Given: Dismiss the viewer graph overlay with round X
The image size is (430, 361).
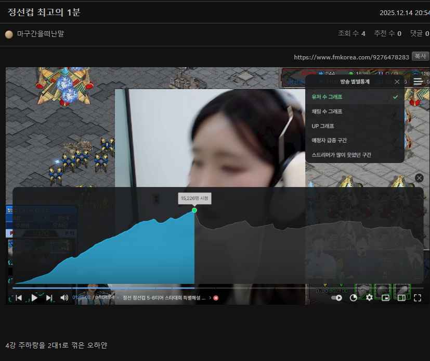Looking at the screenshot, I should (x=419, y=178).
